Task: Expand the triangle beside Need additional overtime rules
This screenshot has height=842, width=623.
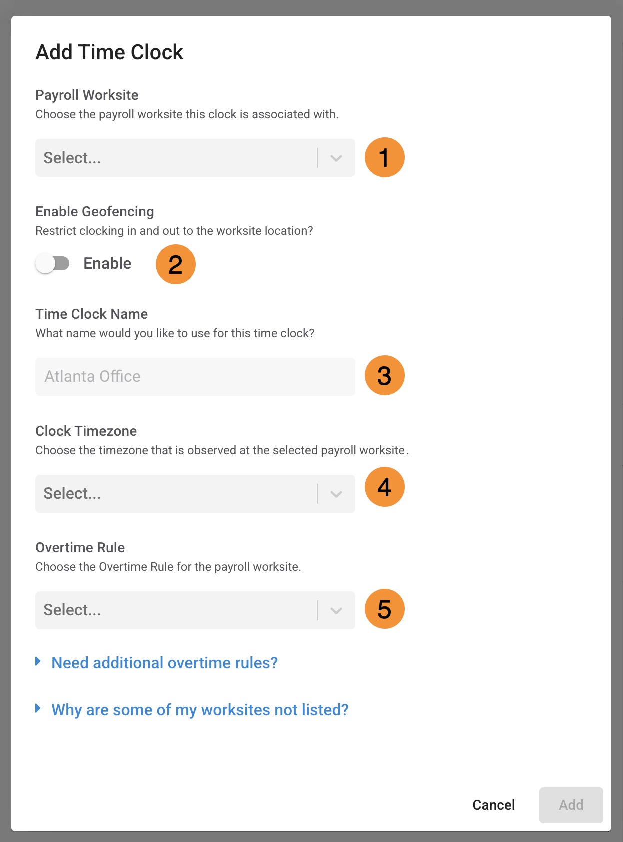Action: coord(38,661)
